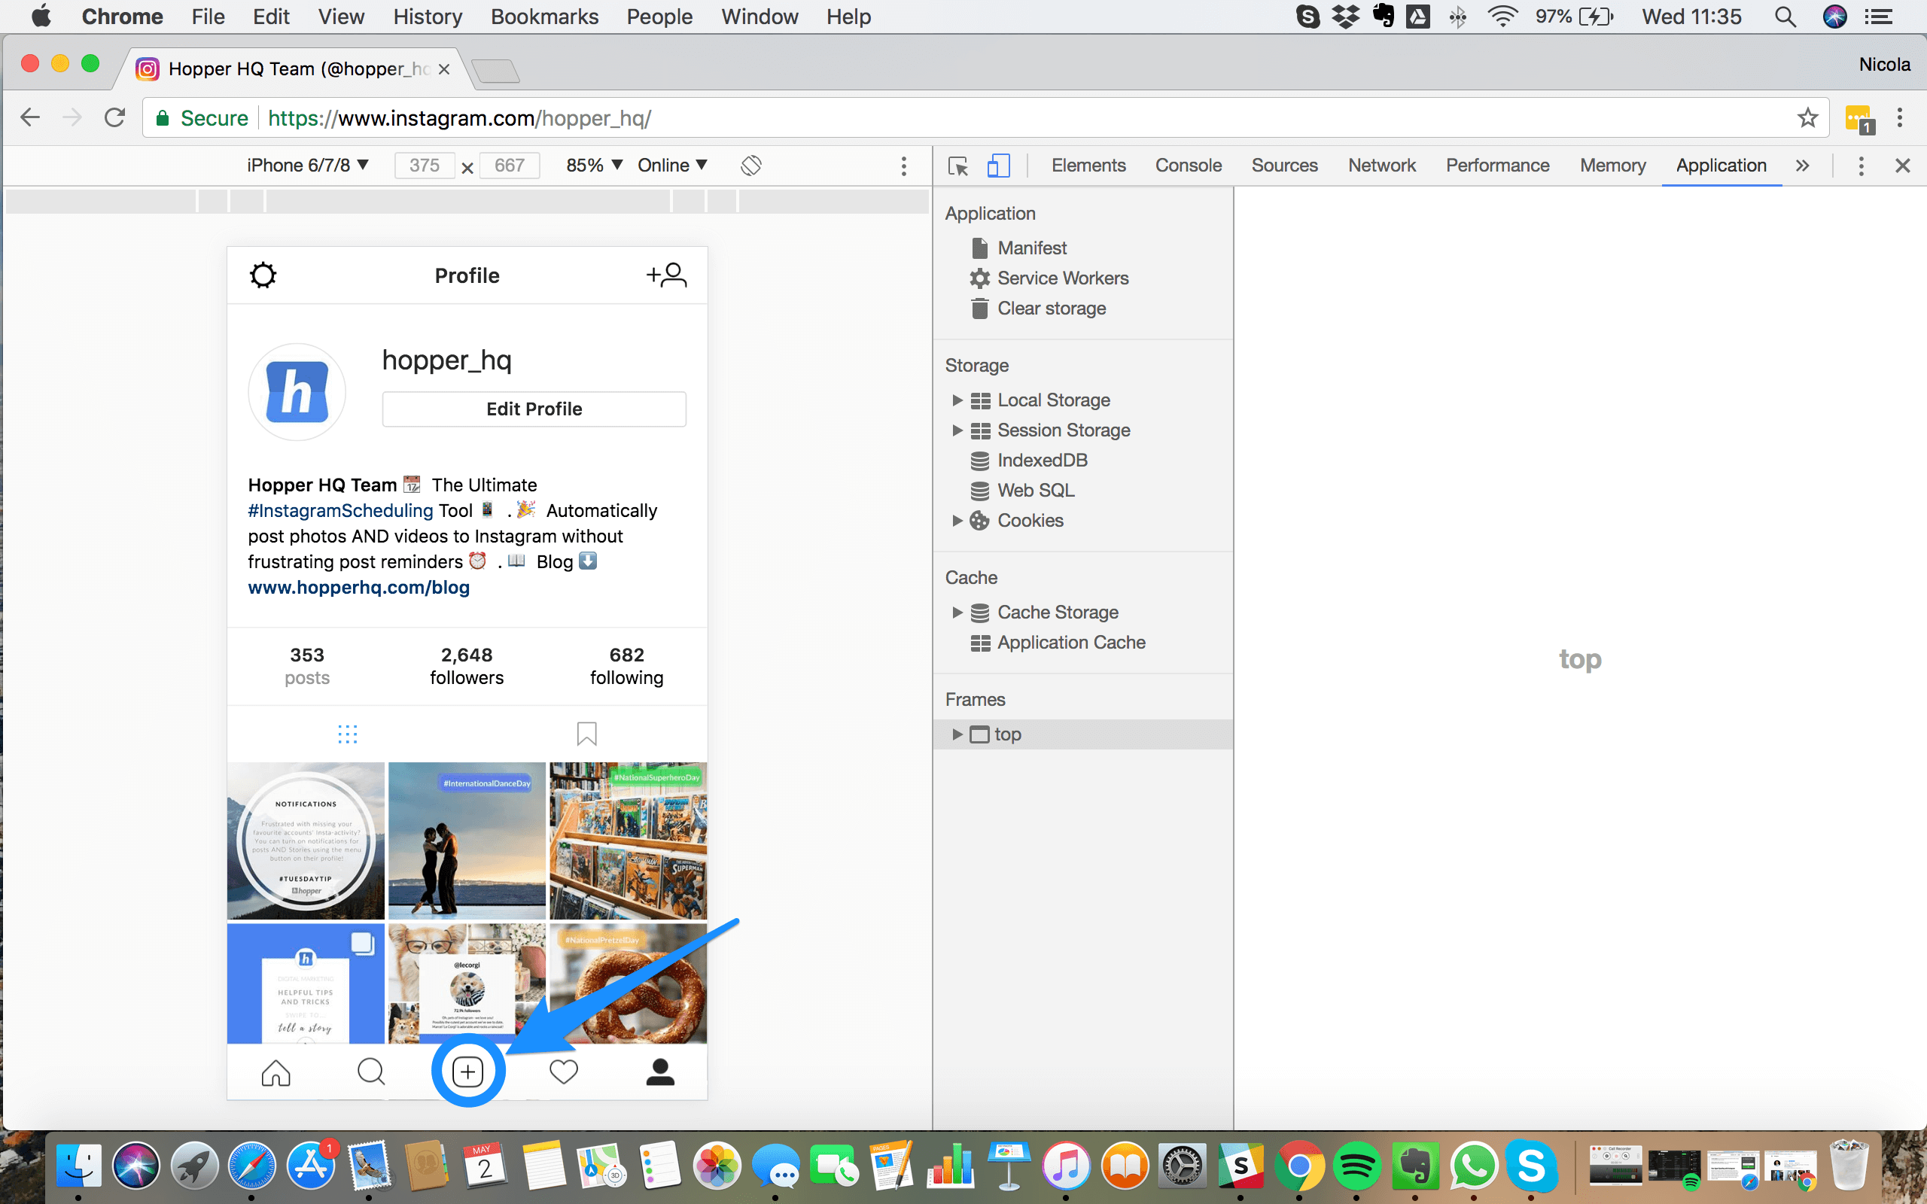This screenshot has width=1927, height=1204.
Task: Click the Profile person icon
Action: 659,1069
